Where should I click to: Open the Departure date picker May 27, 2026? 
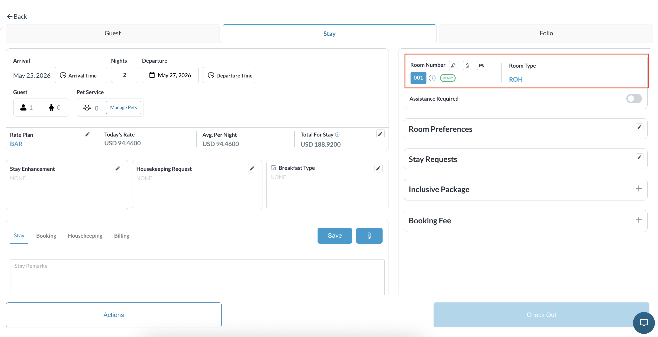[x=170, y=75]
